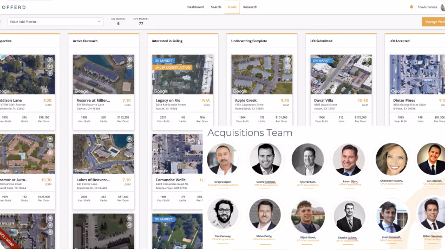
Task: Click the LOI Submitted column header
Action: [x=321, y=41]
